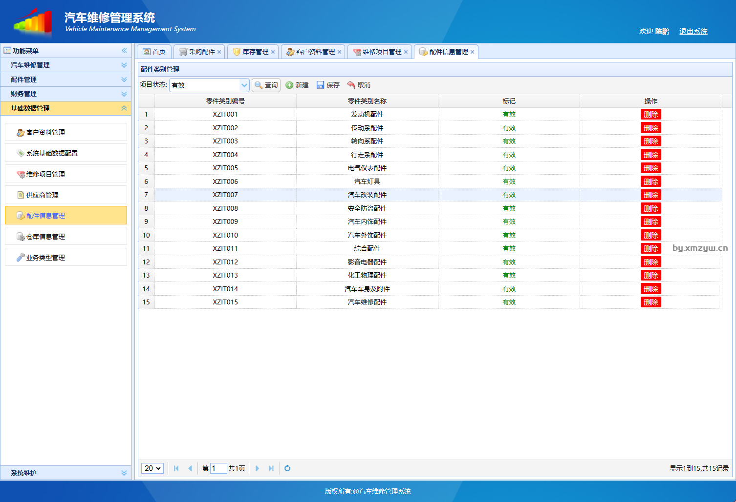
Task: Close the 维修项目管理 tab
Action: [x=406, y=52]
